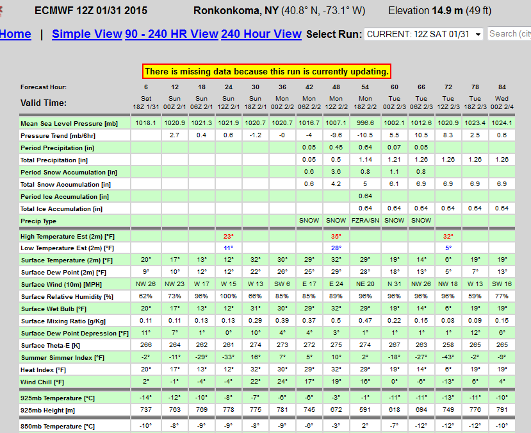Click the FZRA/SN precip type cell
The height and width of the screenshot is (433, 531).
(365, 221)
